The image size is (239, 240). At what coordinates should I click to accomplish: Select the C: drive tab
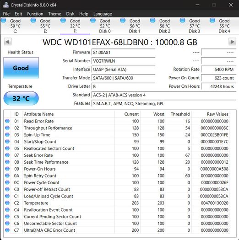tap(15, 26)
